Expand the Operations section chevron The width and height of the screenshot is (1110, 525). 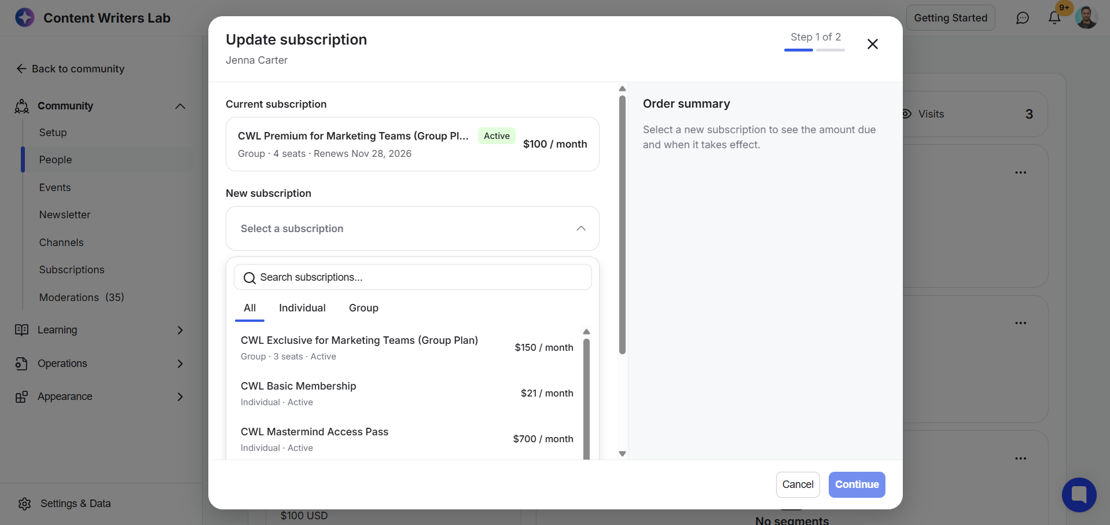pos(181,364)
